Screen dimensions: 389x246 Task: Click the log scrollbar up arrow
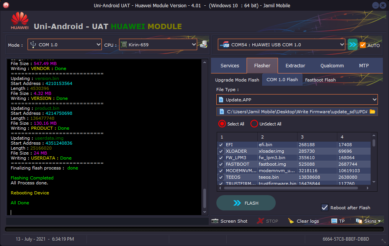(x=205, y=62)
